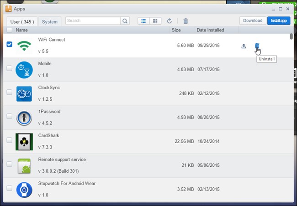The width and height of the screenshot is (297, 206).
Task: Check the Mobile app checkbox
Action: [9, 68]
